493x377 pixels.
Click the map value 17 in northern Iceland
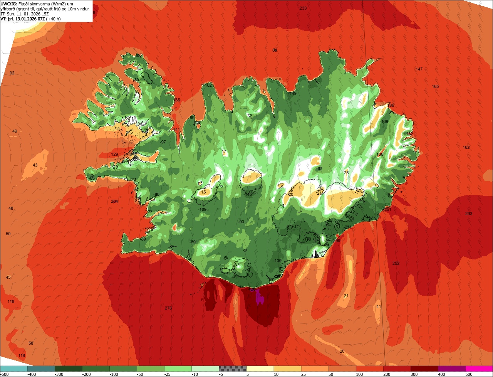click(224, 151)
